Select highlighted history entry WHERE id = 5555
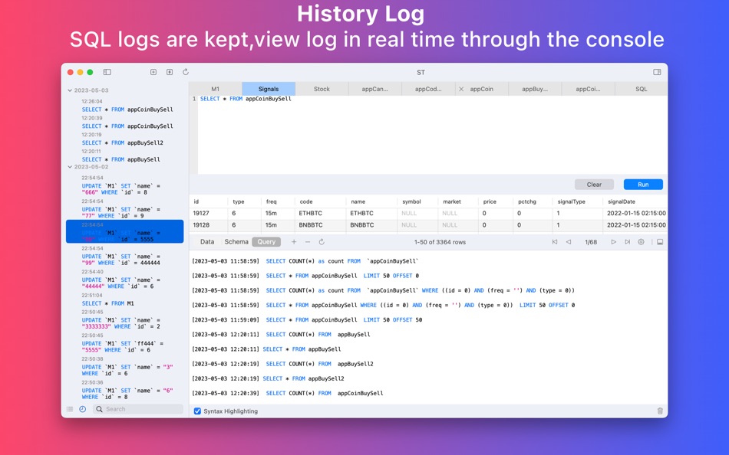The height and width of the screenshot is (455, 729). tap(124, 231)
